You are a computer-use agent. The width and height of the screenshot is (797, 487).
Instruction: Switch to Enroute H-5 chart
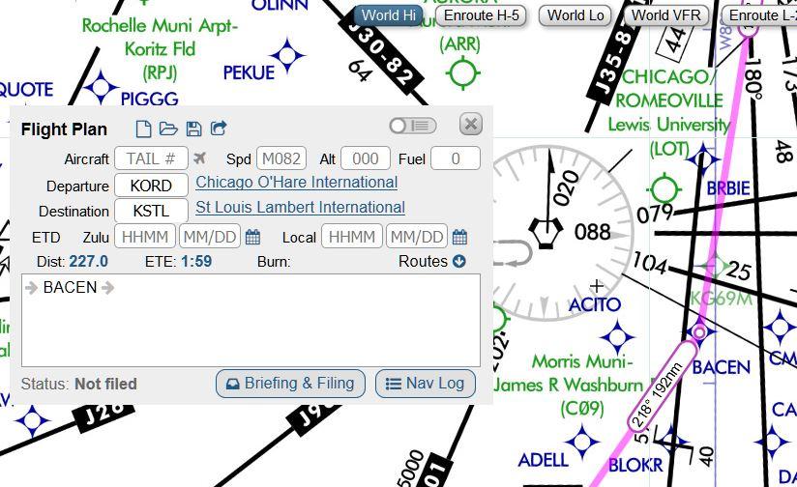481,15
